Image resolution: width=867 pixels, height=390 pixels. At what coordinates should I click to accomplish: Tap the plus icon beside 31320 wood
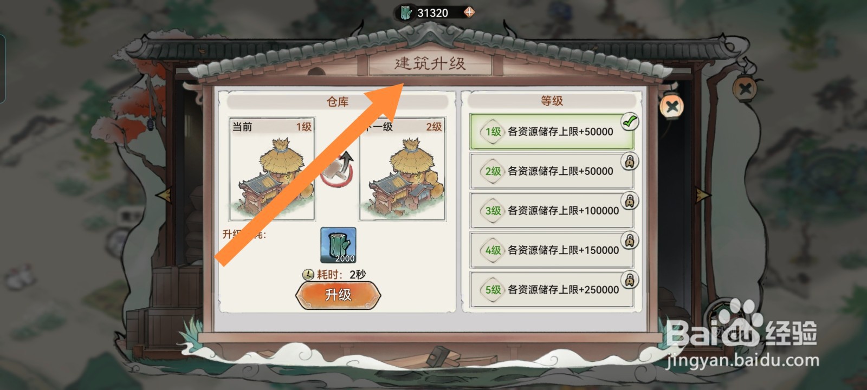click(469, 12)
